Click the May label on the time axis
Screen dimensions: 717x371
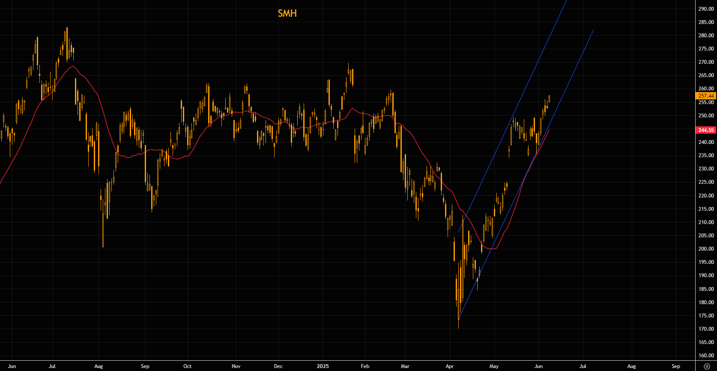[494, 366]
